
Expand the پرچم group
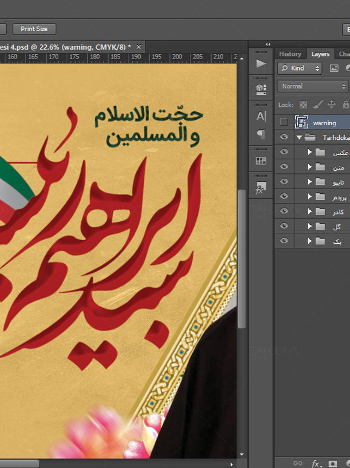310,196
